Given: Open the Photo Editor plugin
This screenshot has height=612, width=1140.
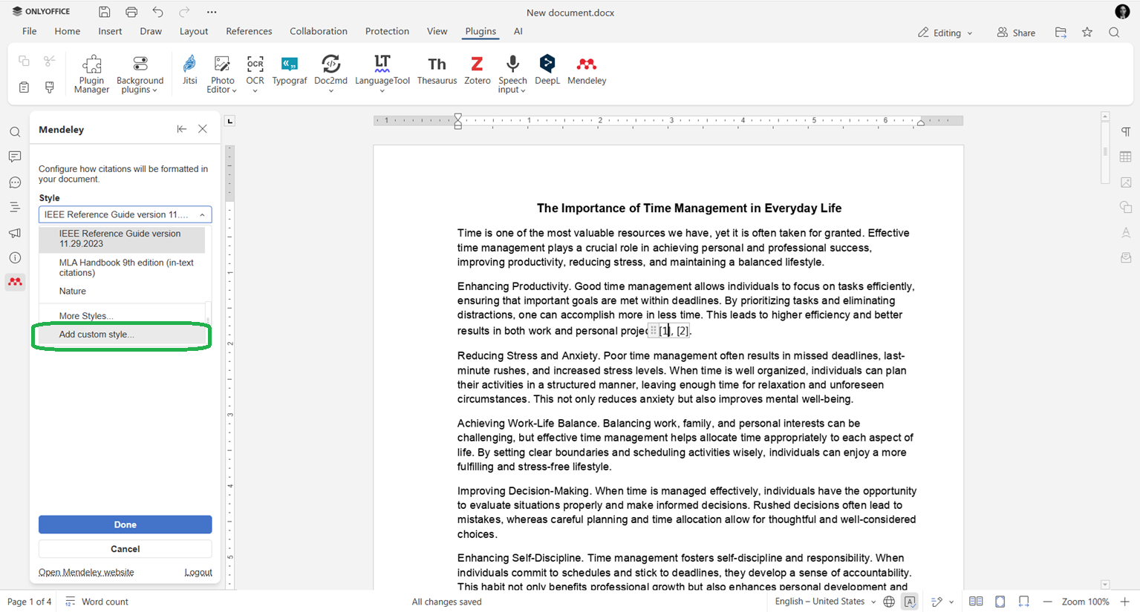Looking at the screenshot, I should point(222,74).
